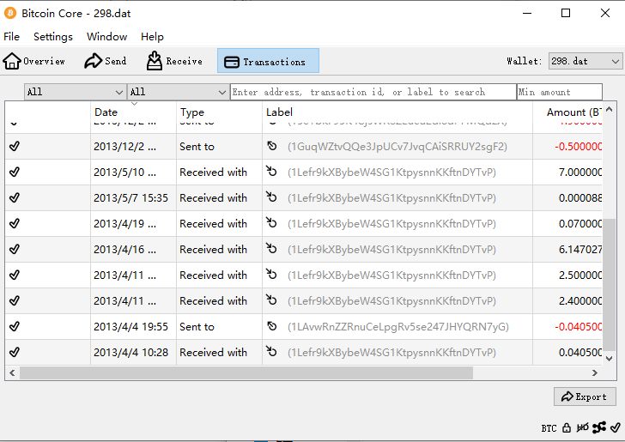The image size is (625, 442).
Task: Click confirmed checkmark of 2013/5/7 15:35 transaction
Action: [x=14, y=198]
